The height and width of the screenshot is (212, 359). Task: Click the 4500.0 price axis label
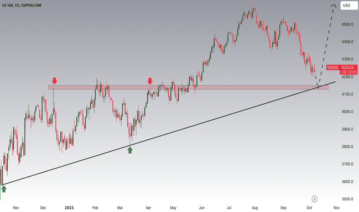click(347, 24)
